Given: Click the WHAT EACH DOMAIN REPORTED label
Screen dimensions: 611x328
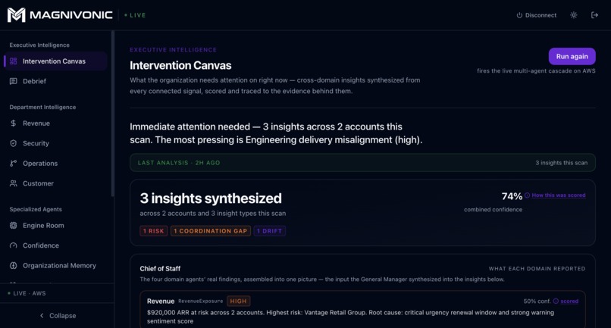Looking at the screenshot, I should coord(537,269).
